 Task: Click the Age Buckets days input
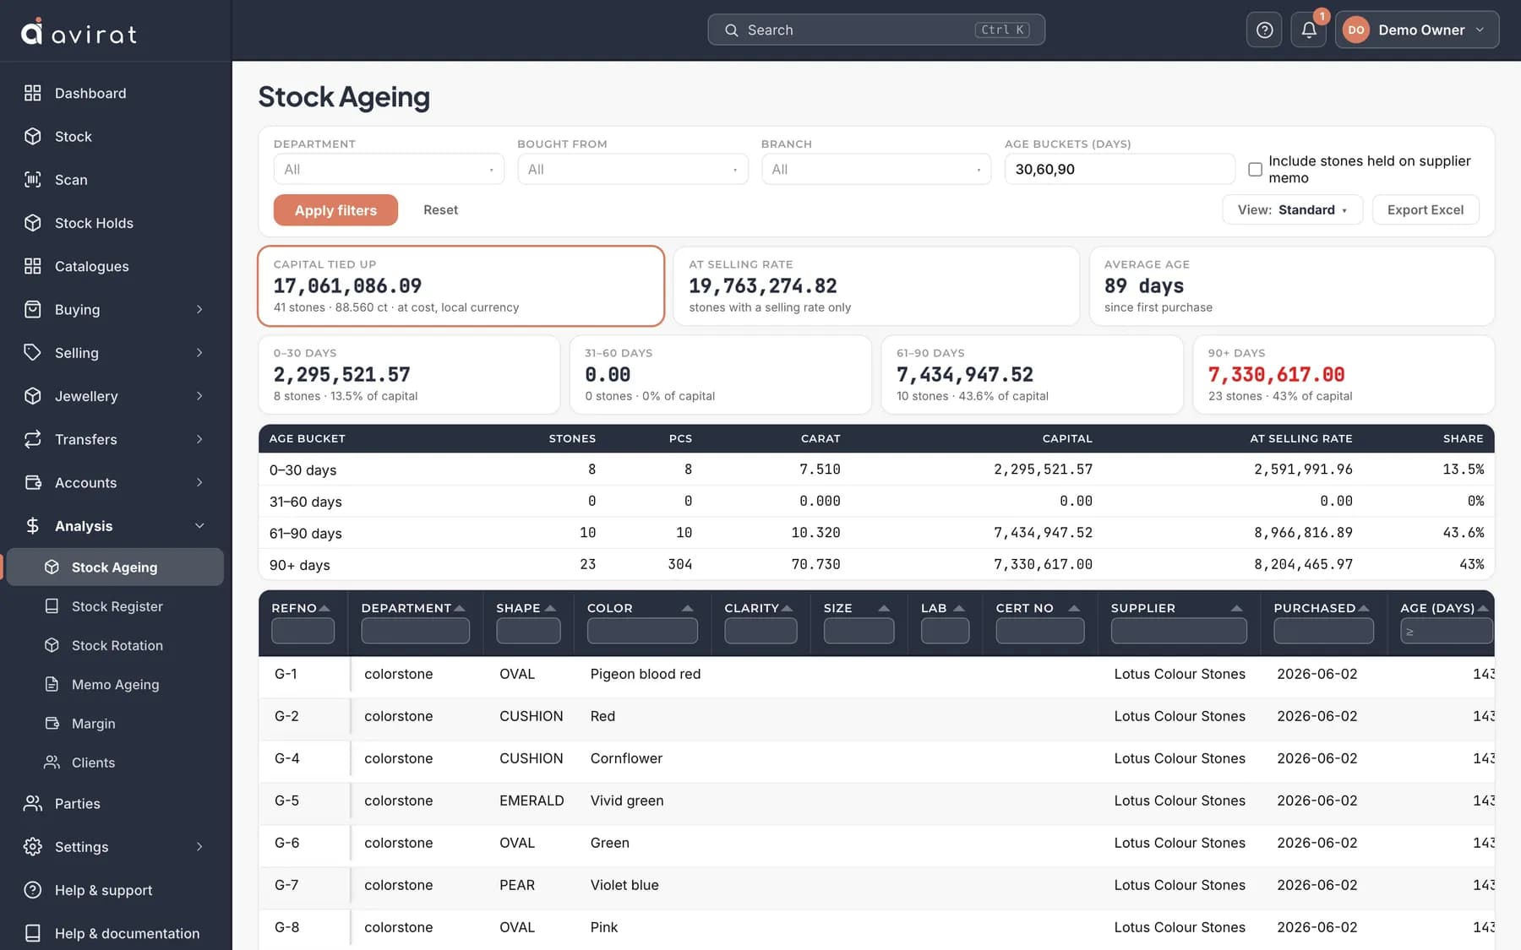click(x=1119, y=169)
